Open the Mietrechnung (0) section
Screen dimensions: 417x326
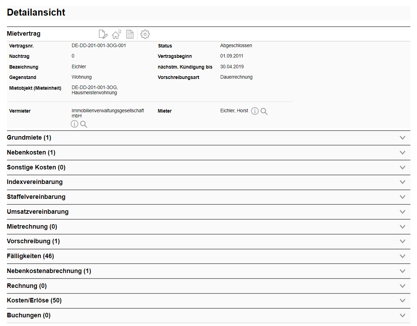402,227
